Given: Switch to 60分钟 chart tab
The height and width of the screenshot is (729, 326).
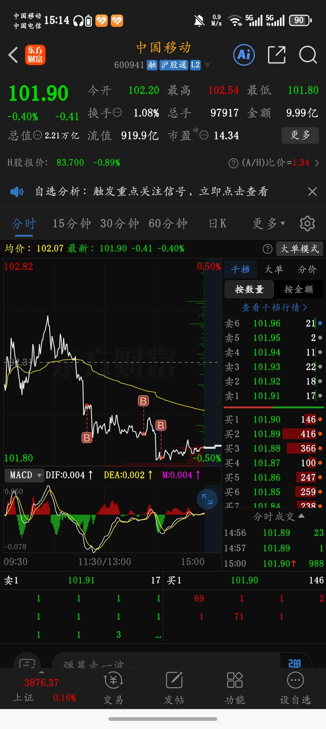Looking at the screenshot, I should click(168, 224).
